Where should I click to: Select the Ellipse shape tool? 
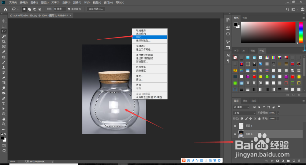4,114
